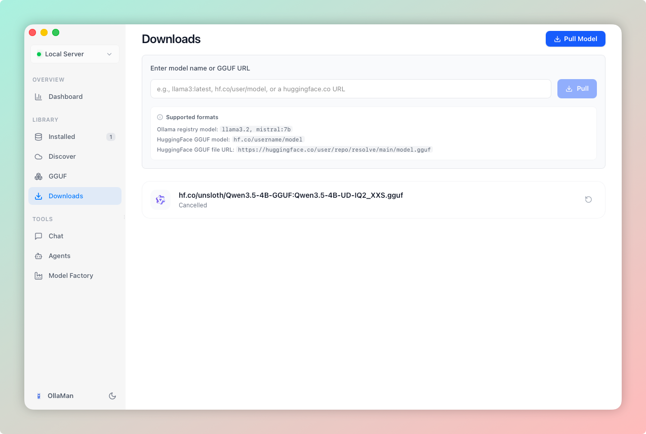Click the Qwen model logo icon
Image resolution: width=646 pixels, height=434 pixels.
[x=160, y=200]
